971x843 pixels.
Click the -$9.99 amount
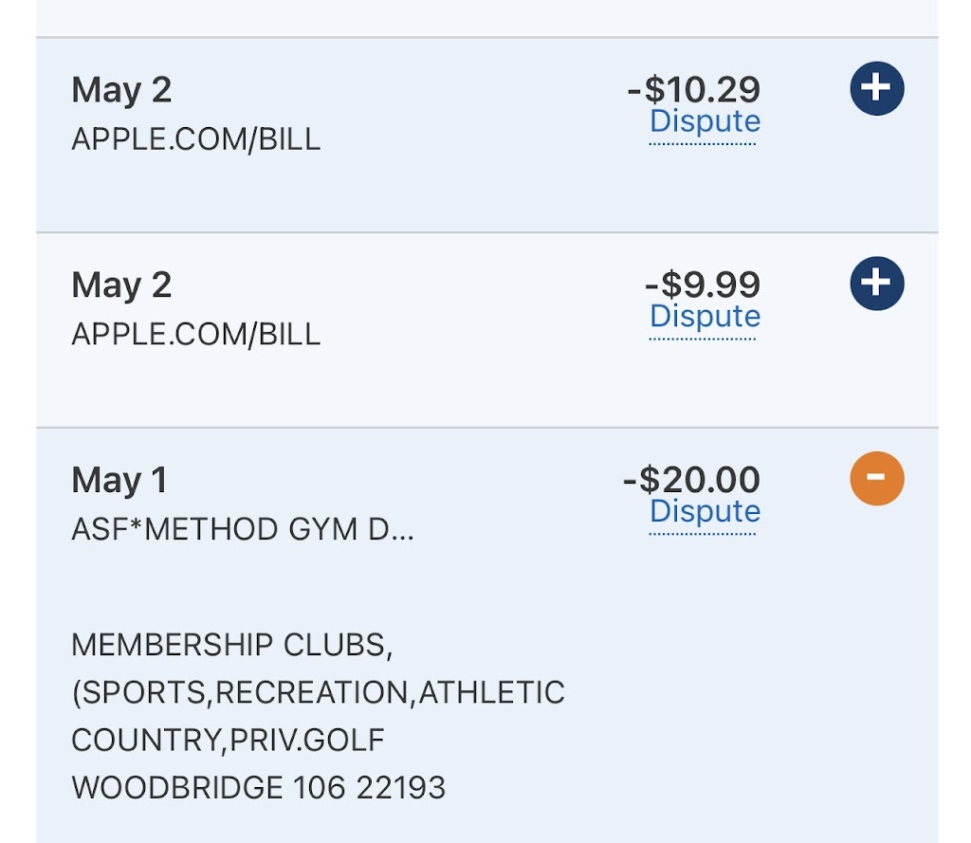702,284
